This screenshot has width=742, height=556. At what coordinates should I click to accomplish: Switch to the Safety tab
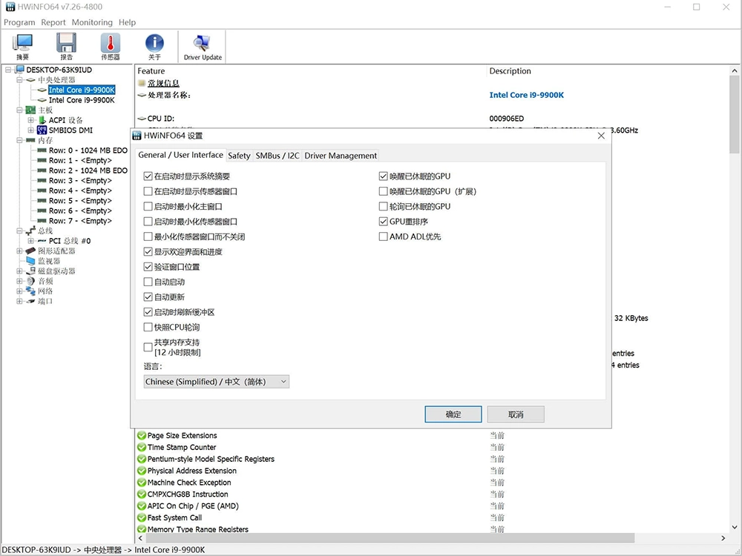[239, 156]
